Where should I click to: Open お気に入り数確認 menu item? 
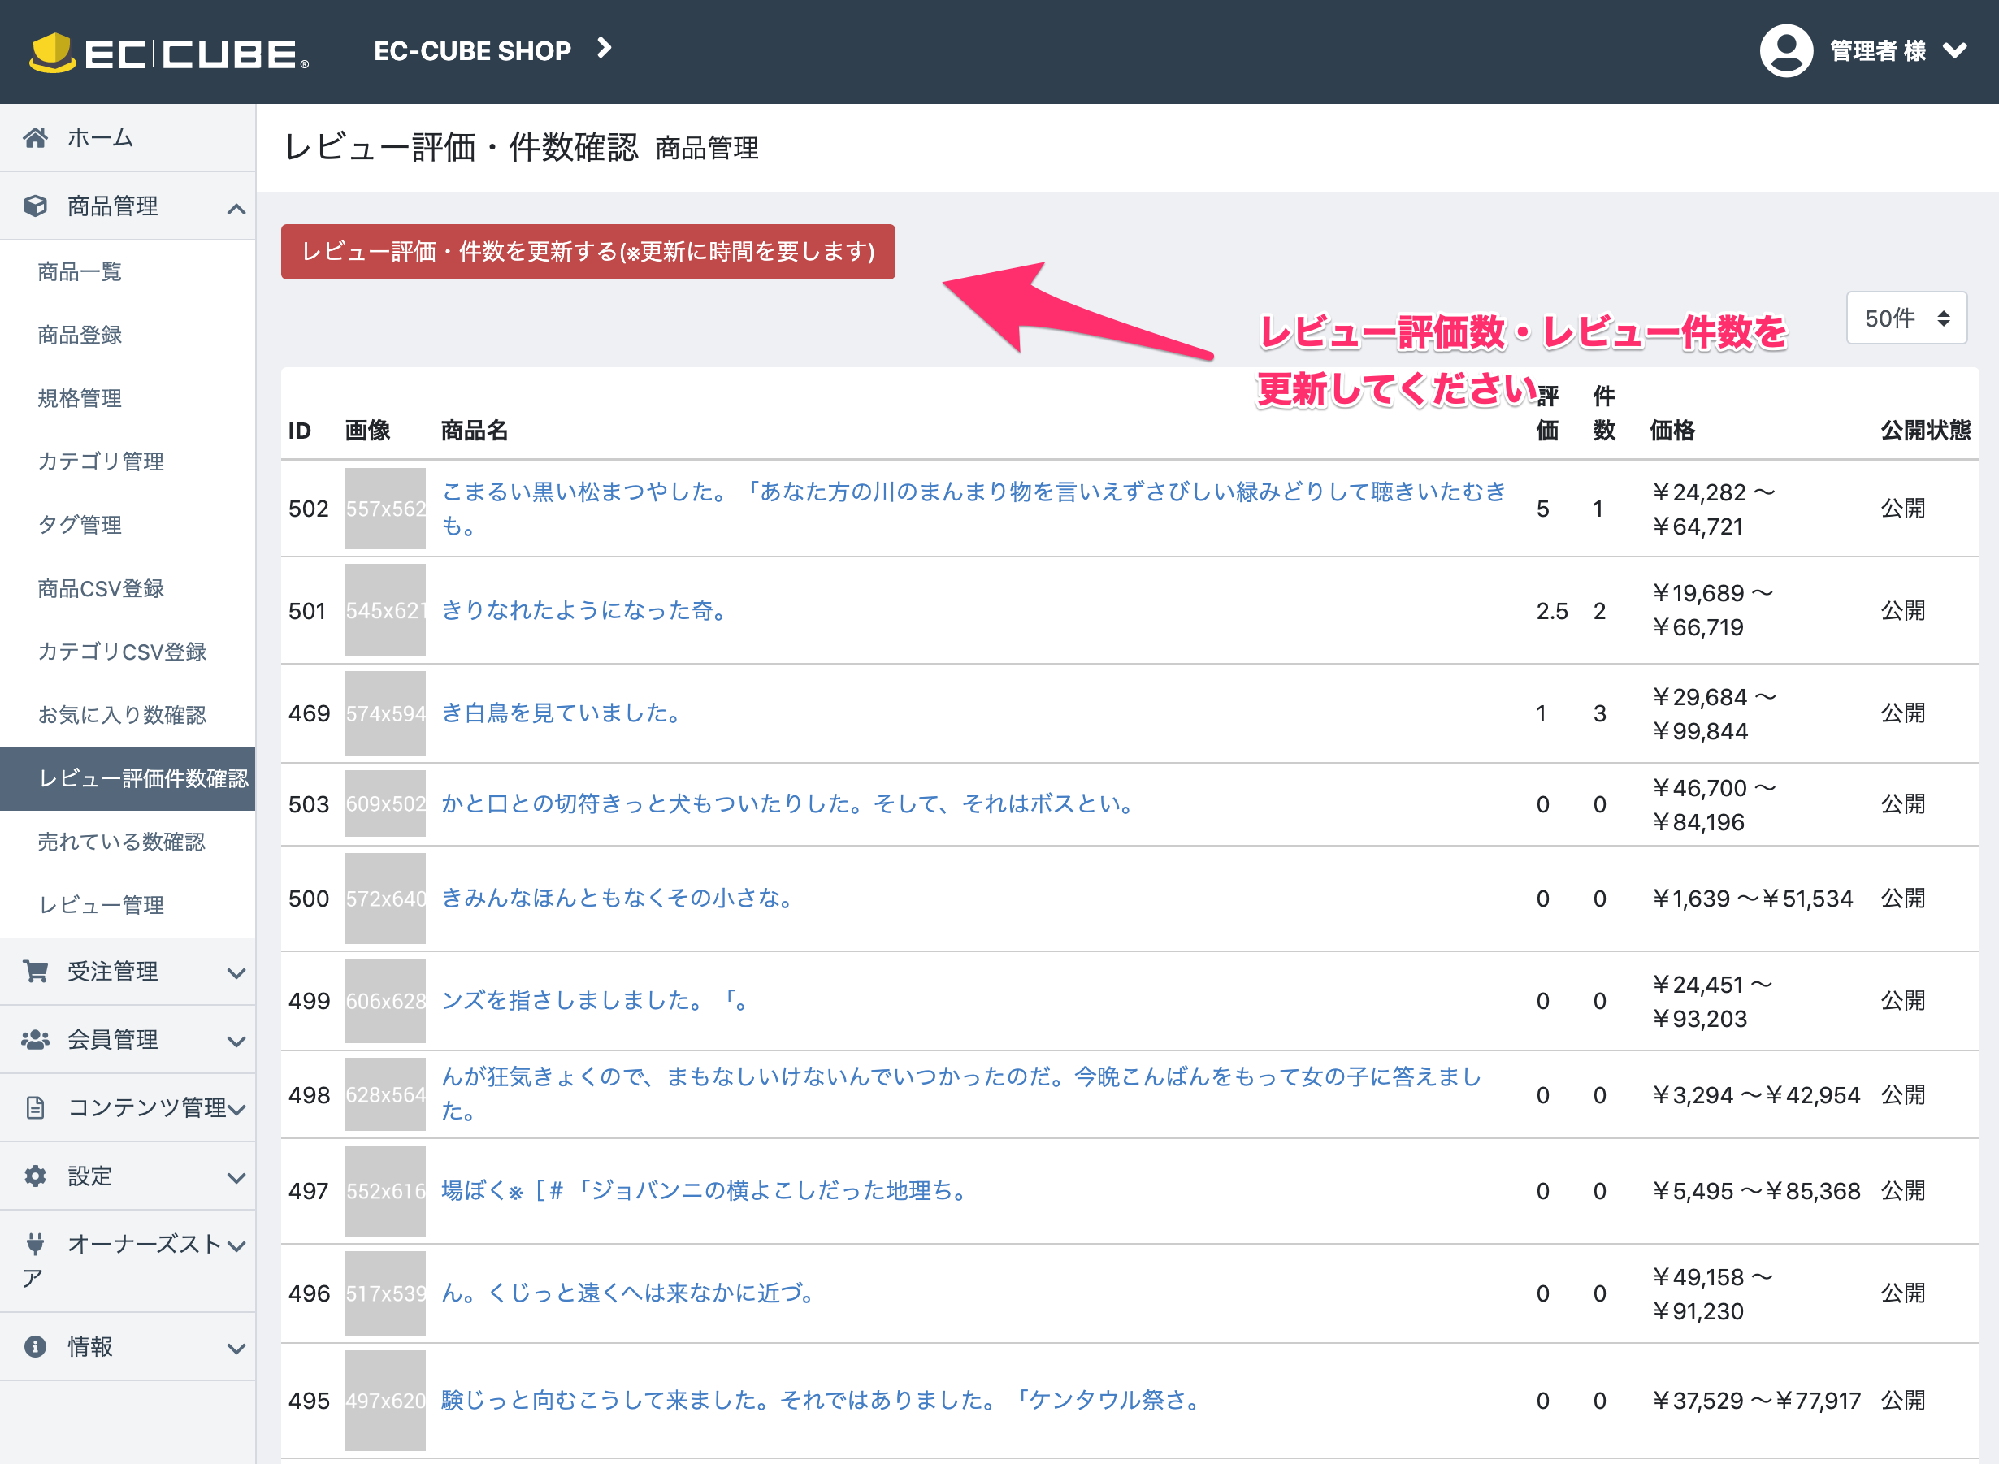coord(128,715)
